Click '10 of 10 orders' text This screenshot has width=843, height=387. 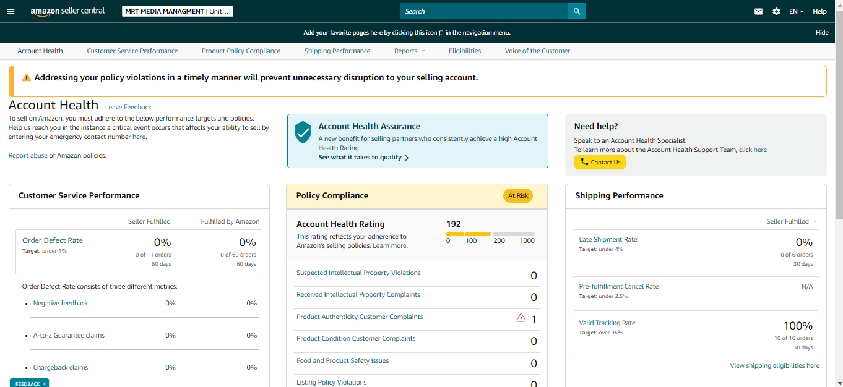[793, 338]
